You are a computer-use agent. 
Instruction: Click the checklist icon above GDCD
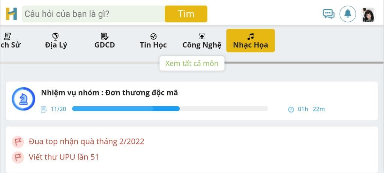click(105, 36)
